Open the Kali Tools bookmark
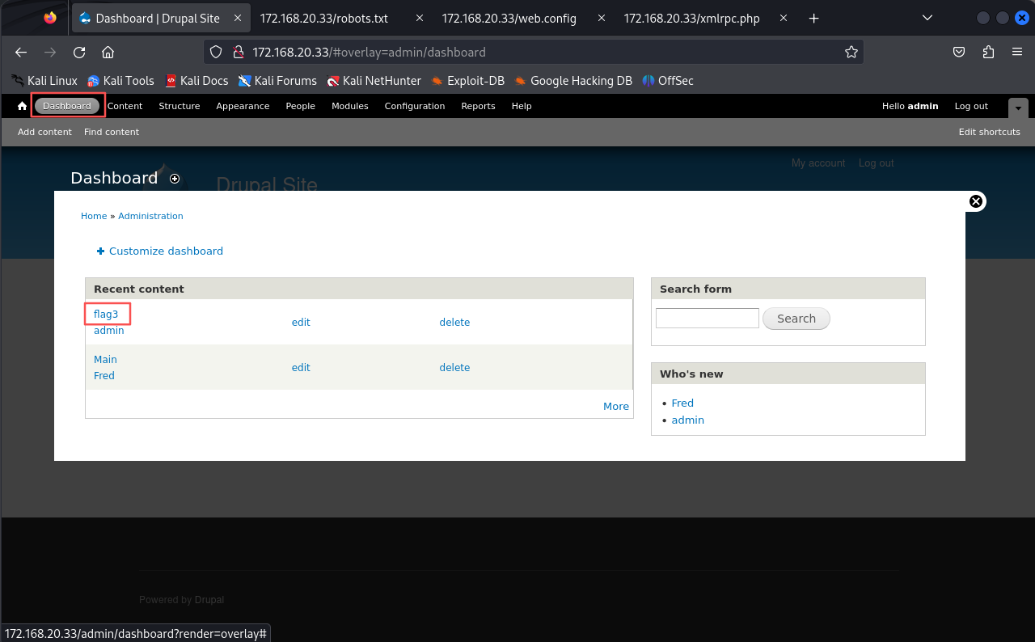Screen dimensions: 1035x642 tap(120, 81)
